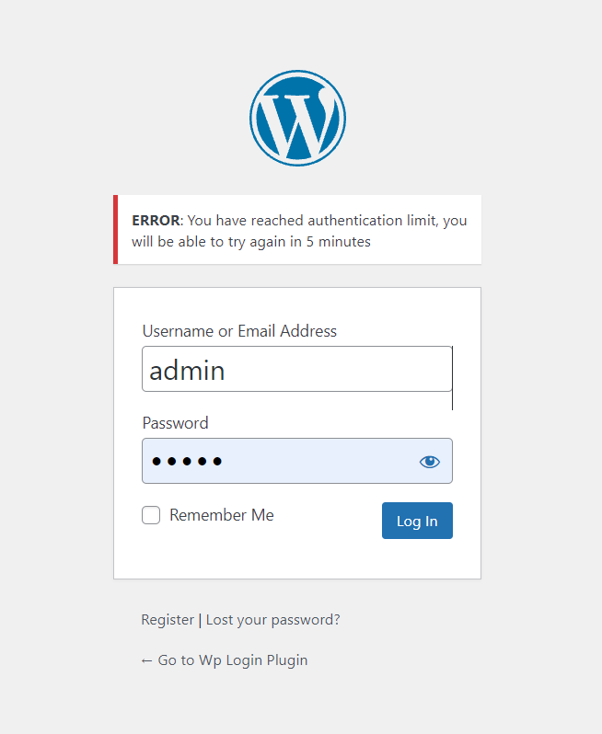This screenshot has width=602, height=734.
Task: Click the masked password dots
Action: click(x=187, y=462)
